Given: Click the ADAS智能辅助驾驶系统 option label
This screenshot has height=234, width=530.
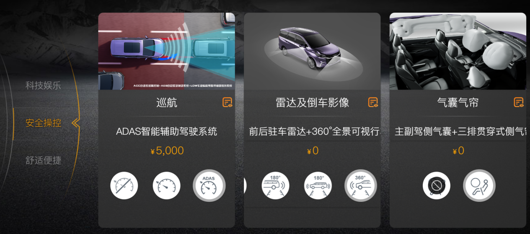Looking at the screenshot, I should click(x=167, y=131).
